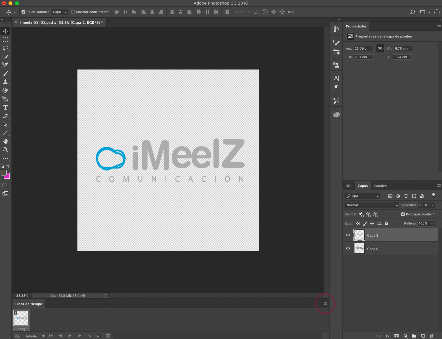Toggle lock all padlock
This screenshot has height=339, width=442.
[x=386, y=223]
